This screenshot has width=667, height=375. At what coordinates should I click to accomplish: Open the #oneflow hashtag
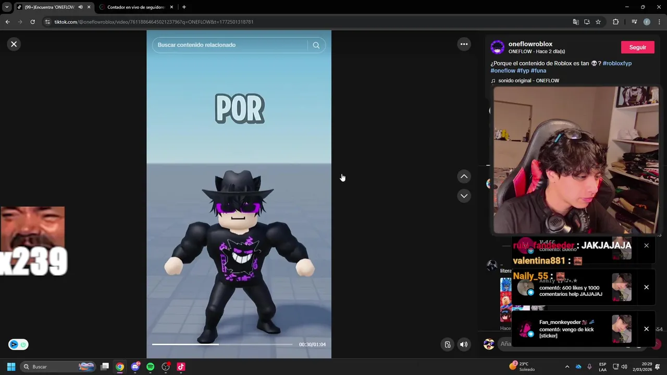[503, 71]
